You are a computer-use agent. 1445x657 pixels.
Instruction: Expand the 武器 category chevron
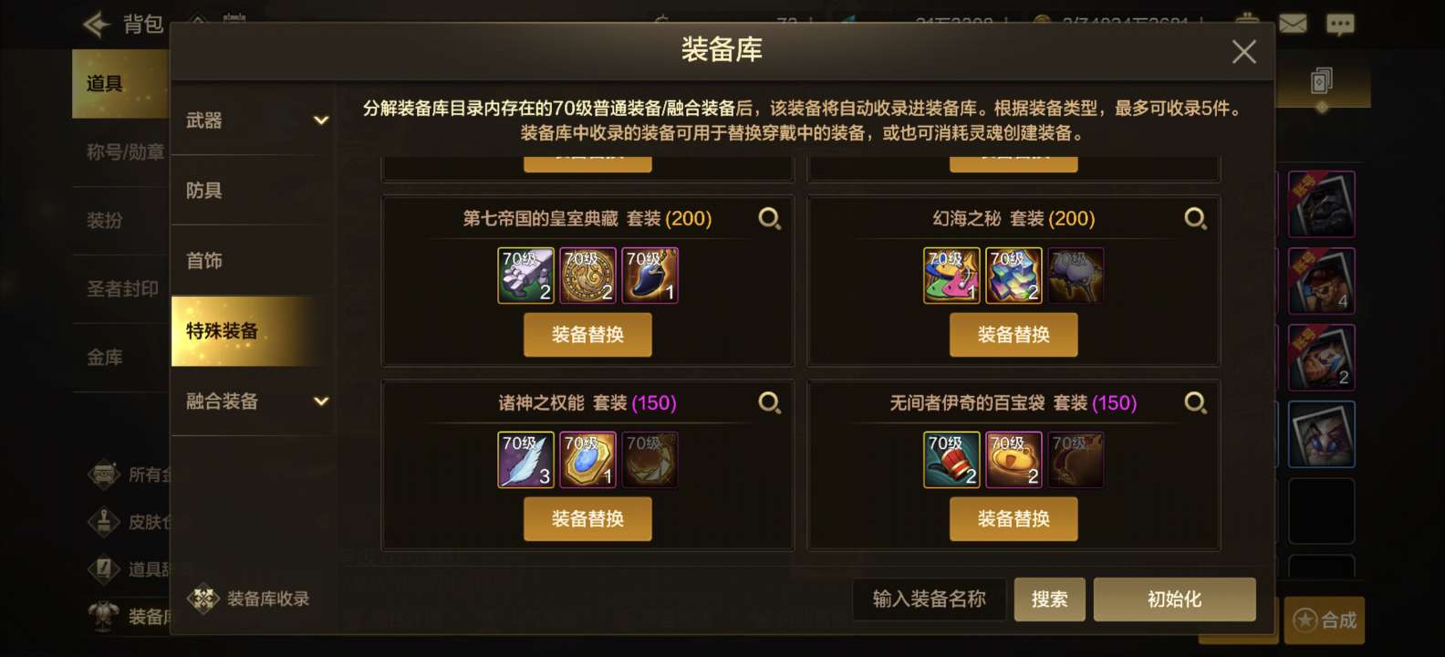click(321, 120)
